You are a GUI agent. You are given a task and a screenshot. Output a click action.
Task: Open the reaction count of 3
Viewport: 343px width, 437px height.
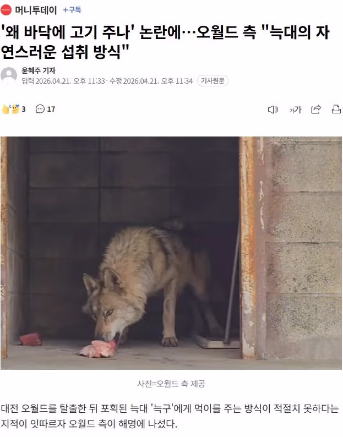24,109
